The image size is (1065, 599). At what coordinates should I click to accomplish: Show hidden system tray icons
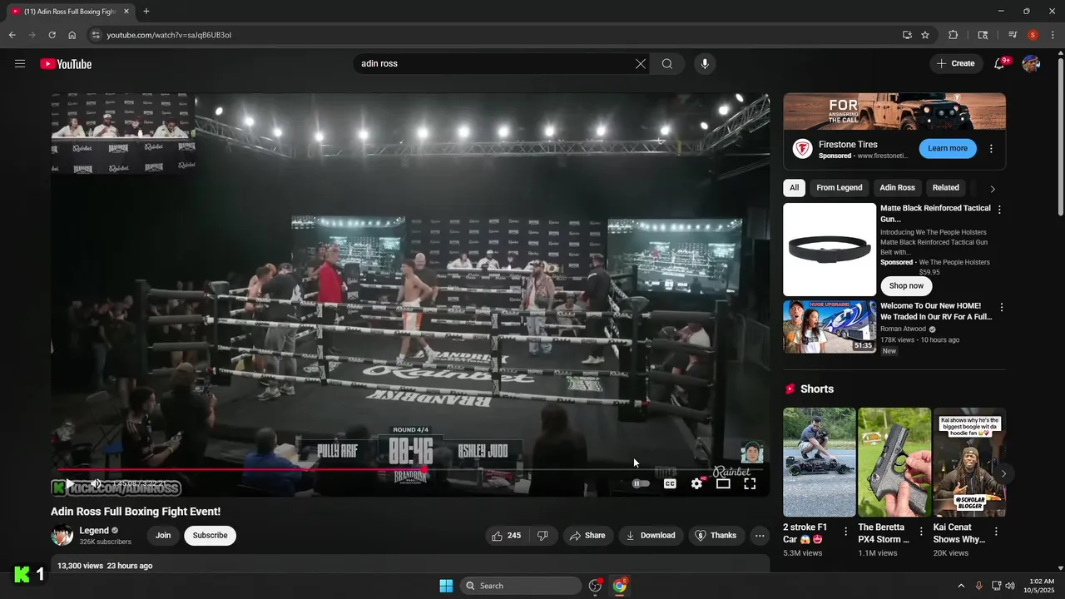coord(961,586)
